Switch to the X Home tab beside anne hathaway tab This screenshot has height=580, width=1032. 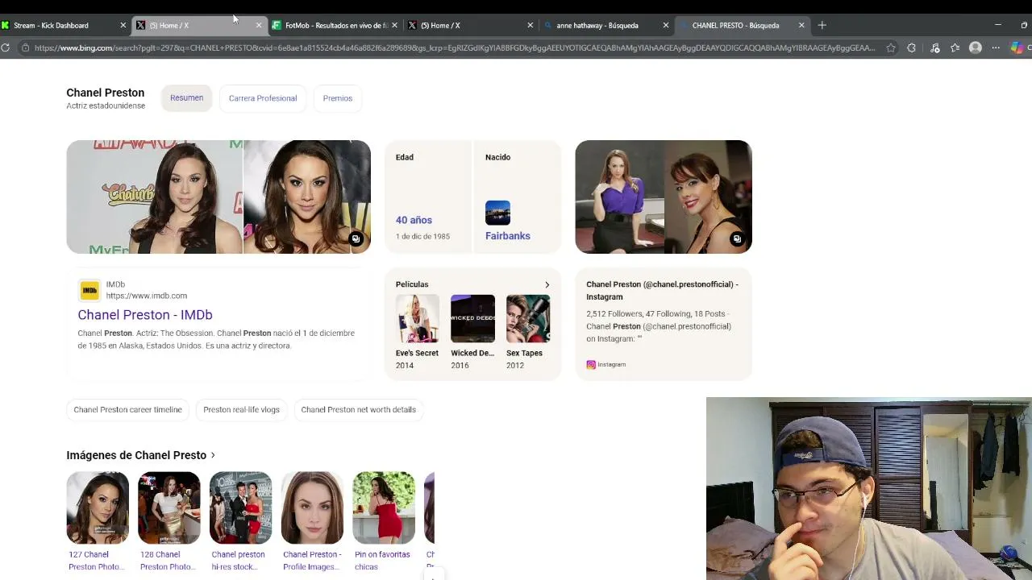pyautogui.click(x=469, y=25)
